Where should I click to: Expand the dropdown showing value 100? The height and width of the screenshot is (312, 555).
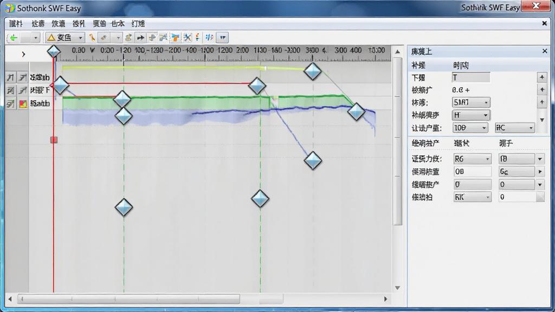coord(470,128)
